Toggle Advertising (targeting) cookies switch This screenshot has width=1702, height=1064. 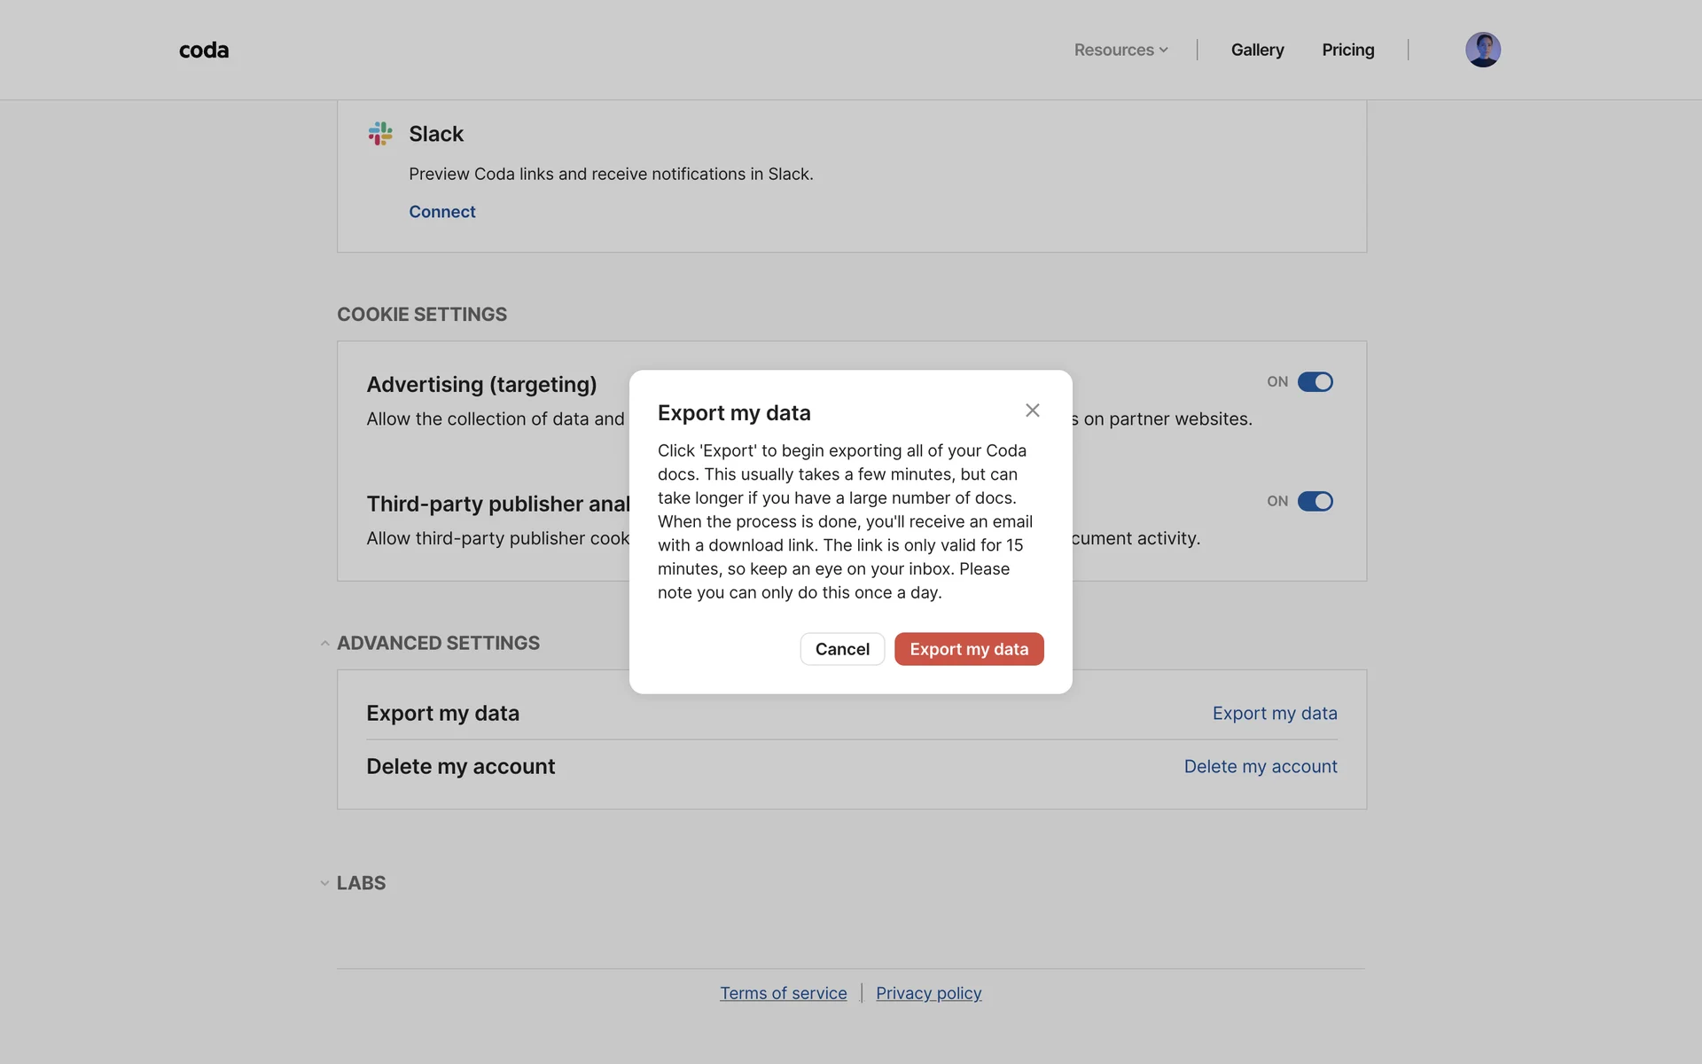click(1315, 382)
